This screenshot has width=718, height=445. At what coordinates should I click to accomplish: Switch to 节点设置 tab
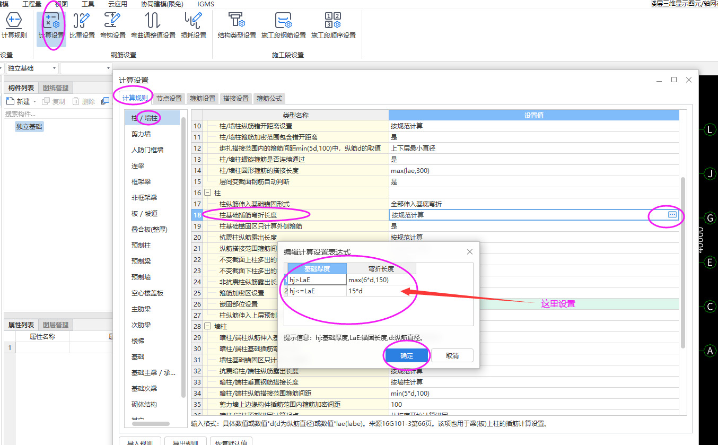tap(169, 98)
